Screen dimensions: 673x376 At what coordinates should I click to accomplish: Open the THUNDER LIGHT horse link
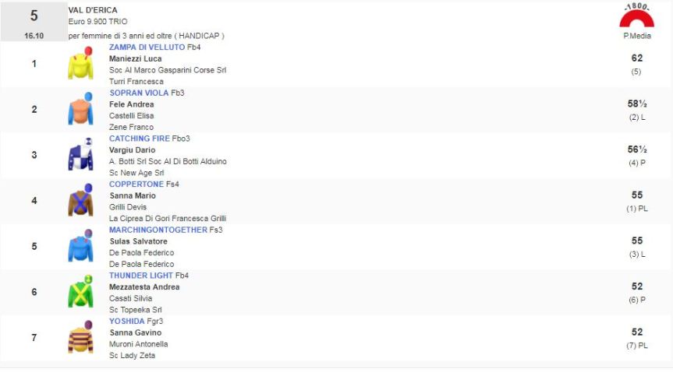(x=141, y=276)
